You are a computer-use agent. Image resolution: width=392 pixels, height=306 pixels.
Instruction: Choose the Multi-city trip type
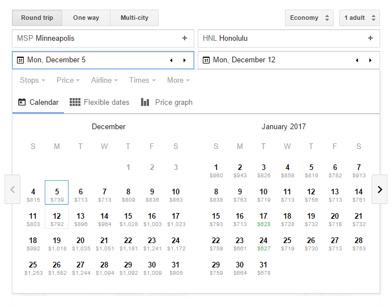[134, 18]
